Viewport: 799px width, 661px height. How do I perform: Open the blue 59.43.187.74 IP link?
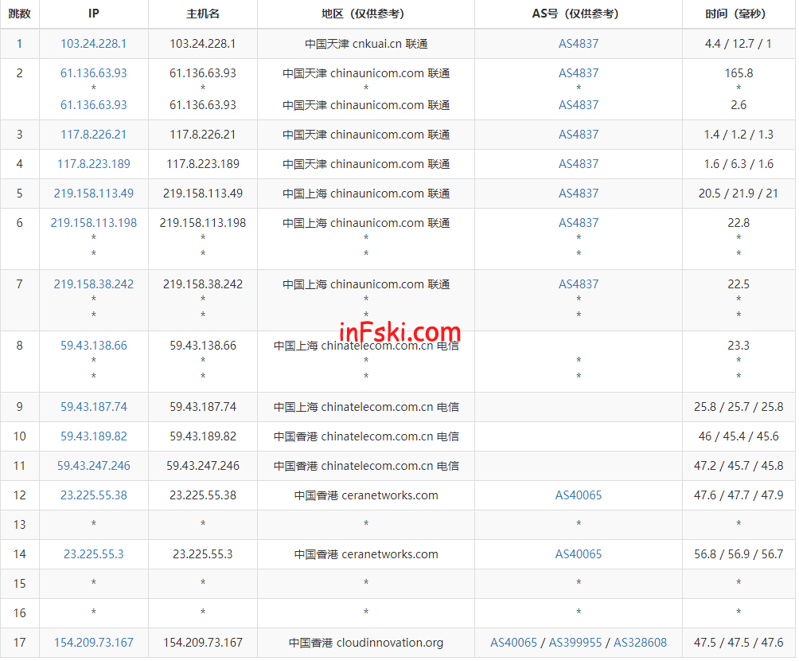(x=93, y=407)
